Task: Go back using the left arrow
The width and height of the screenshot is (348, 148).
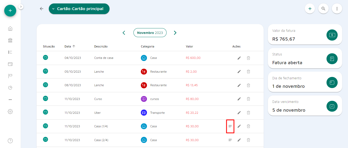Action: [41, 9]
